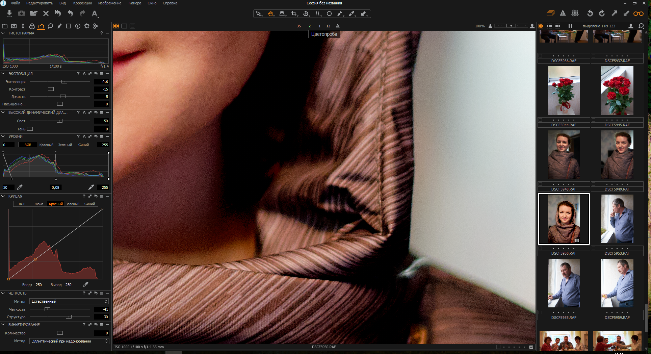Collapse the ВИНЬЕТИРОВАНИЕ panel
651x354 pixels.
[3, 325]
